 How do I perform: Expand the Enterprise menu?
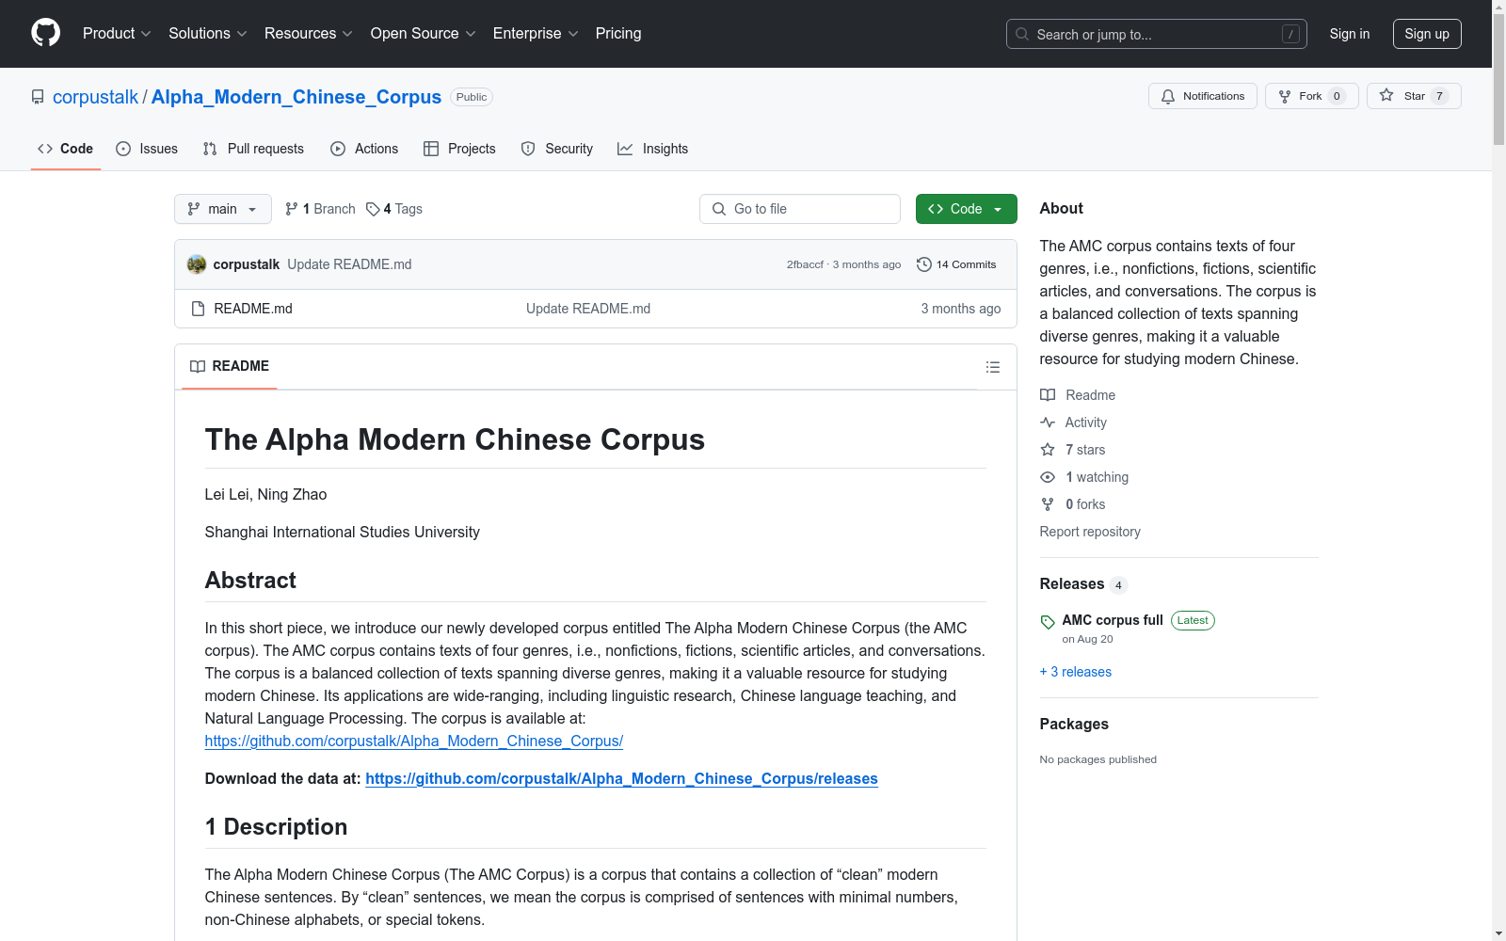[536, 33]
